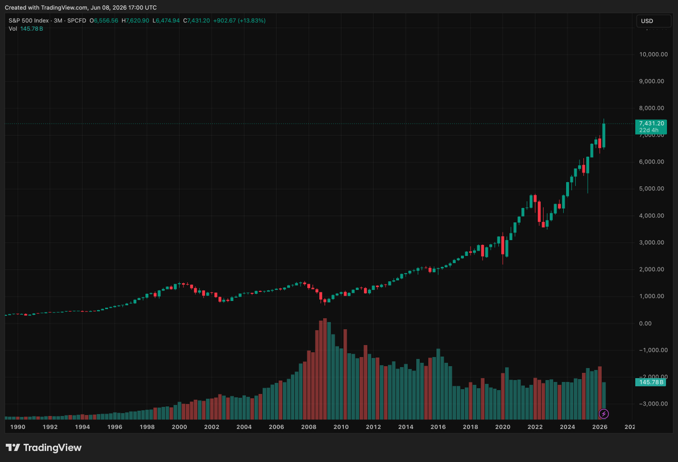Click the 2006 time axis label

[x=276, y=428]
